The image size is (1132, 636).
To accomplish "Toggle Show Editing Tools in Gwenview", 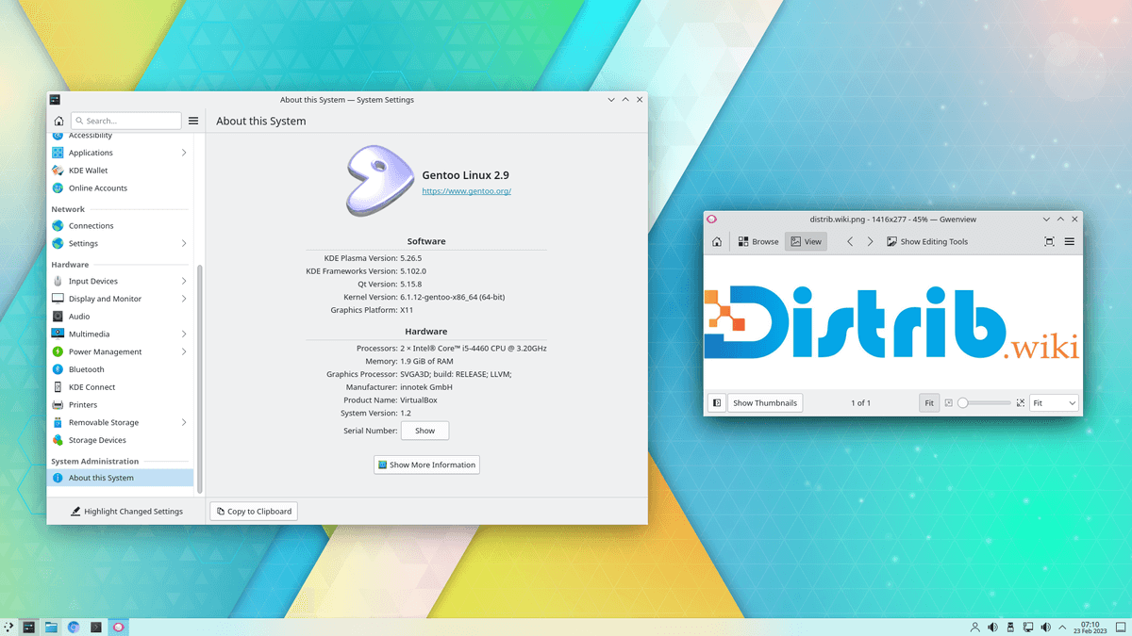I will 927,242.
